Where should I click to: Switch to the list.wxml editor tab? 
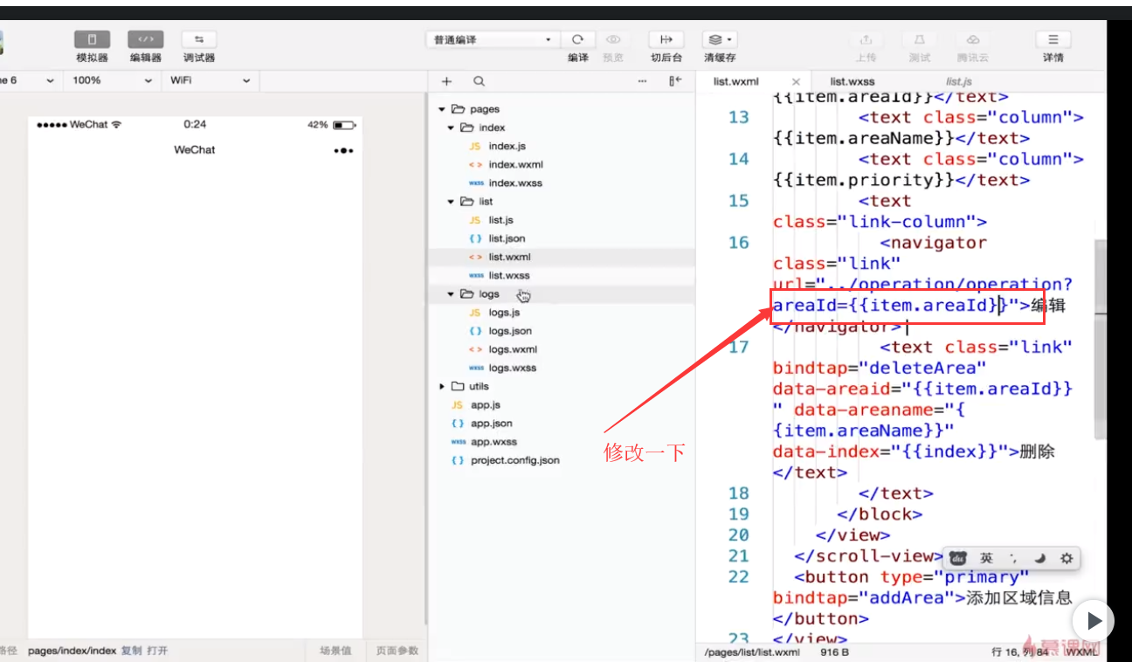(736, 81)
